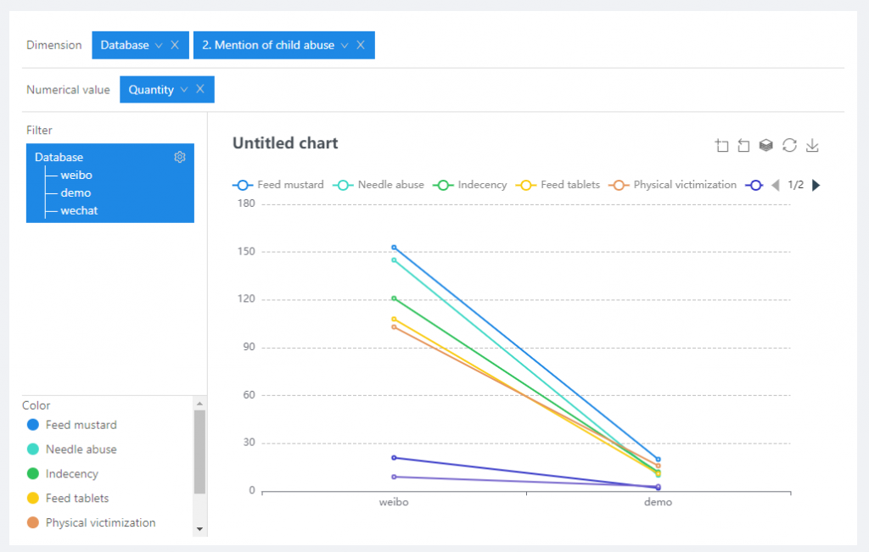Viewport: 869px width, 552px height.
Task: Click the zoom reset icon
Action: 744,146
